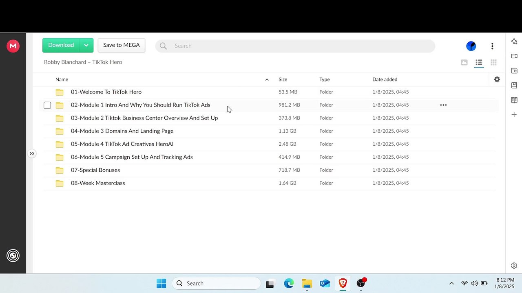Image resolution: width=522 pixels, height=293 pixels.
Task: Open folder 01-Welcome To TikTok Hero
Action: tap(106, 92)
